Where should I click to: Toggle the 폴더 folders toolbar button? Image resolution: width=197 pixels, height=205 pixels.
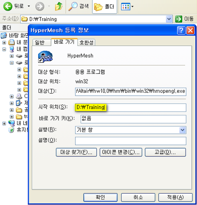[105, 7]
